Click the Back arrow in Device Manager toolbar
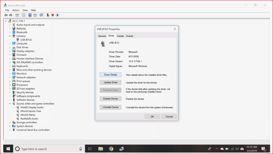 coord(6,15)
